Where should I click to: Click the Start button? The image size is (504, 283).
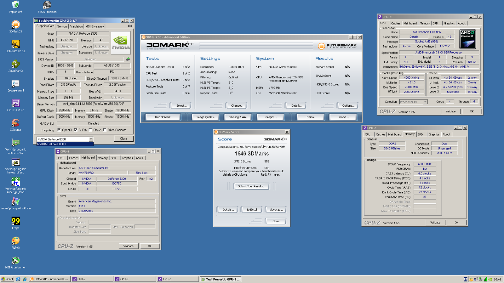[x=7, y=279]
